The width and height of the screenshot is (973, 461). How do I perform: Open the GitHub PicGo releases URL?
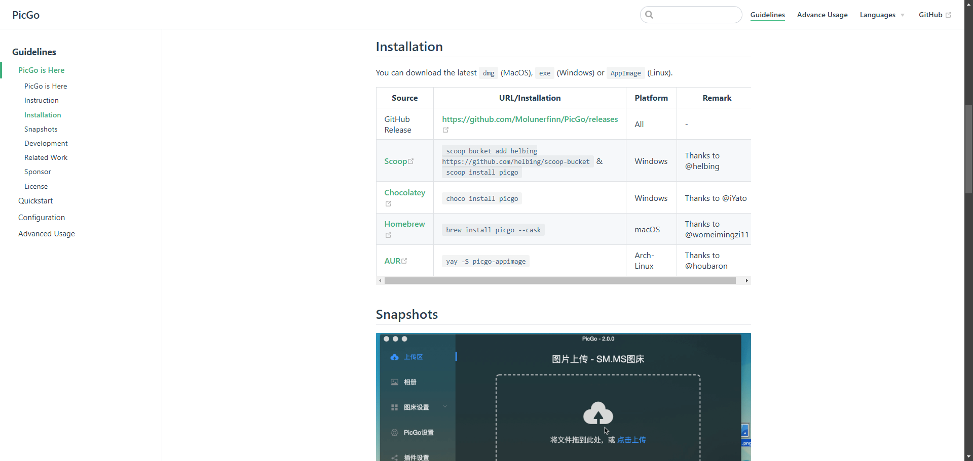click(530, 119)
